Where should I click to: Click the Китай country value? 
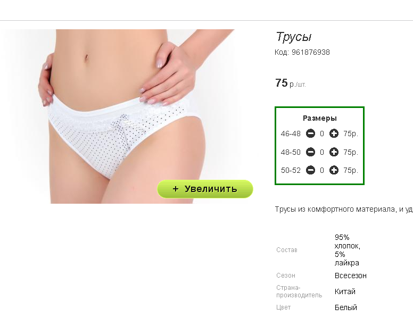click(x=345, y=291)
